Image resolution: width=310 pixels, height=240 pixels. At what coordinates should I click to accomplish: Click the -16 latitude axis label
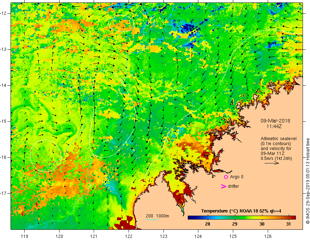coord(4,157)
